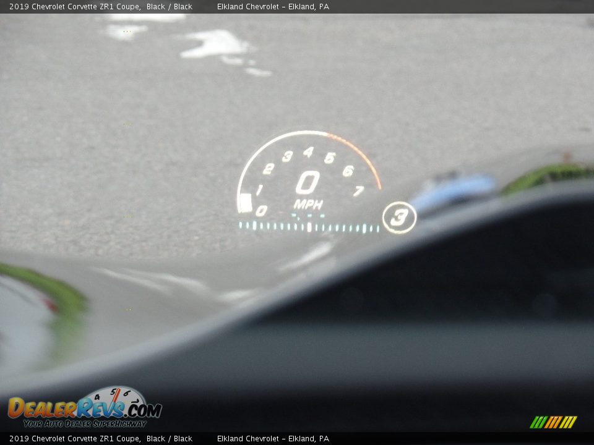
Task: Click the tachometer numeral 6
Action: (348, 171)
